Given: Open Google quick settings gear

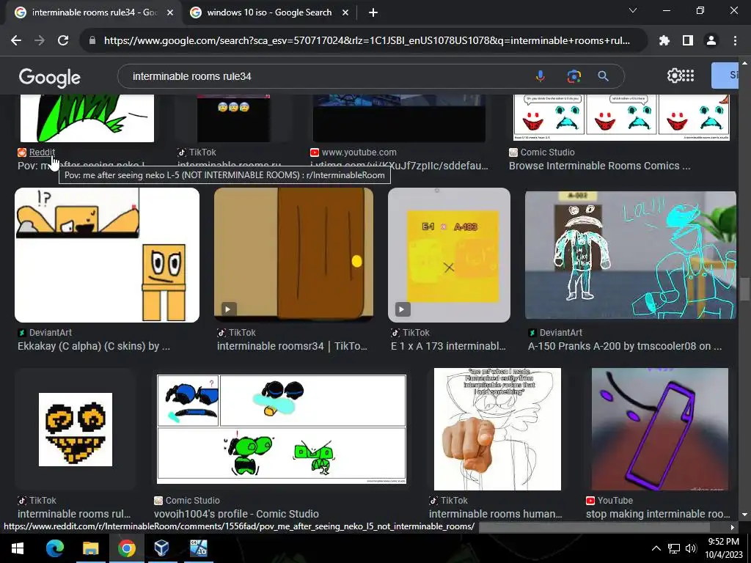Looking at the screenshot, I should 674,76.
